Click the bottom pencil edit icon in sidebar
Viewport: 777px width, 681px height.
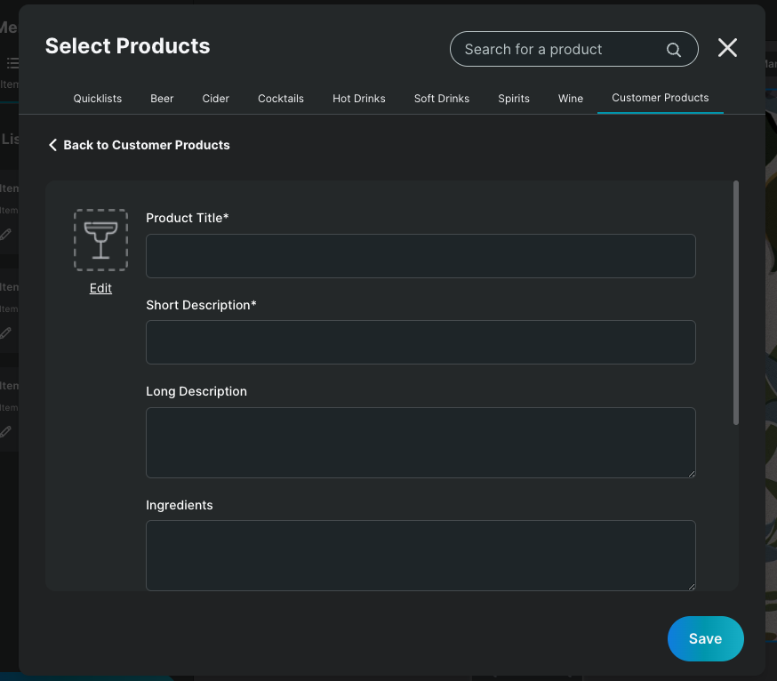(5, 431)
